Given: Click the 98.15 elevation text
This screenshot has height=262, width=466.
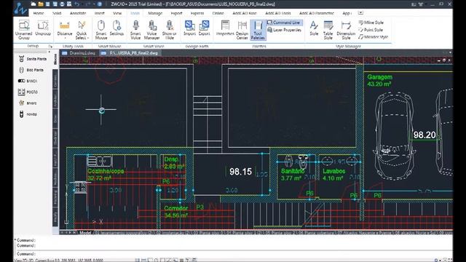Looking at the screenshot, I should click(240, 172).
